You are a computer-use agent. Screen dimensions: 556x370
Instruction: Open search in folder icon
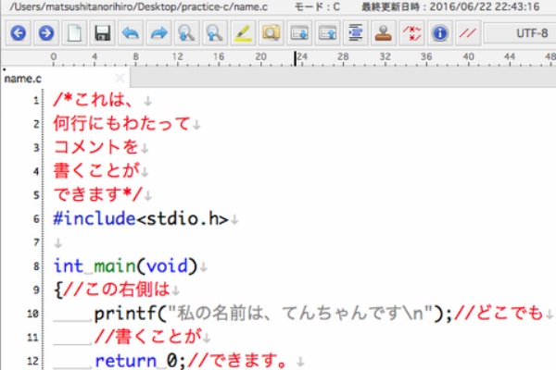coord(272,33)
